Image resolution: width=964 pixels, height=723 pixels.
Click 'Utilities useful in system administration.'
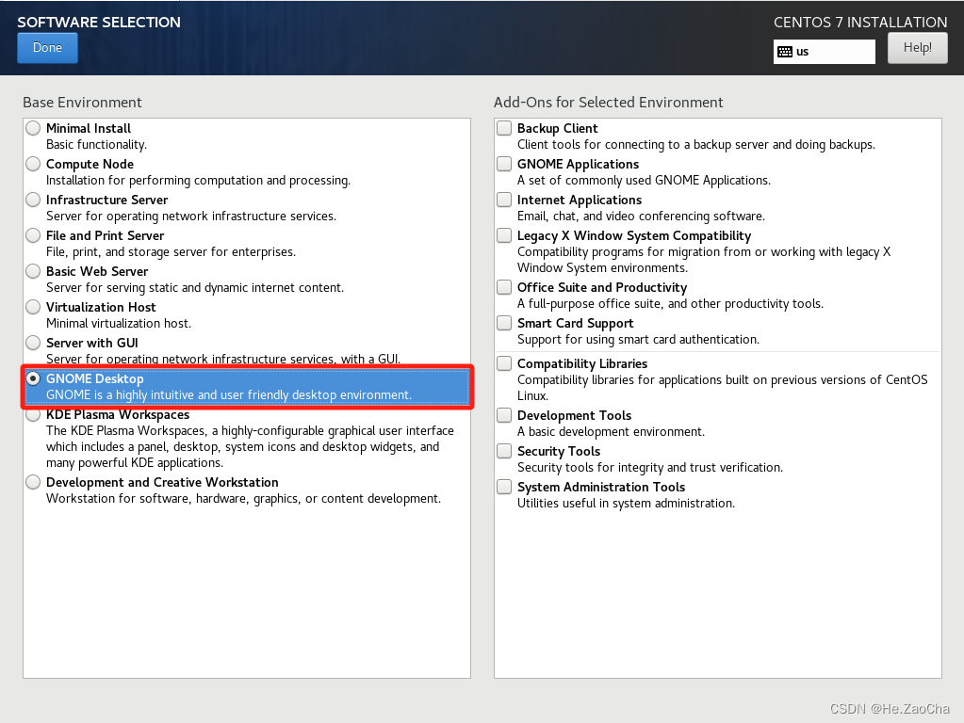(626, 503)
